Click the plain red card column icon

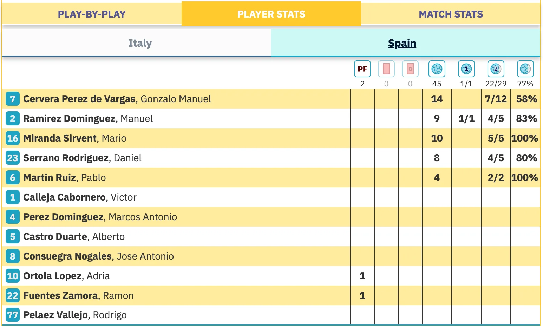(x=386, y=69)
